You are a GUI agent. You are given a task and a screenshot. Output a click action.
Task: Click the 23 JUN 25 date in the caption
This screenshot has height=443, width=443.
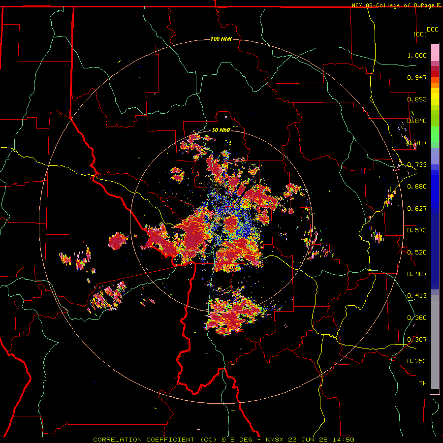(x=308, y=440)
